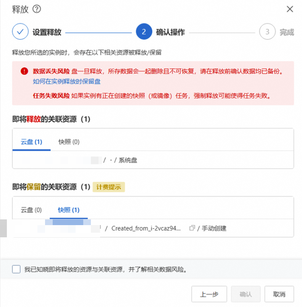Click the 确认操作 step label
Viewport: 302px width, 307px height.
[x=171, y=32]
